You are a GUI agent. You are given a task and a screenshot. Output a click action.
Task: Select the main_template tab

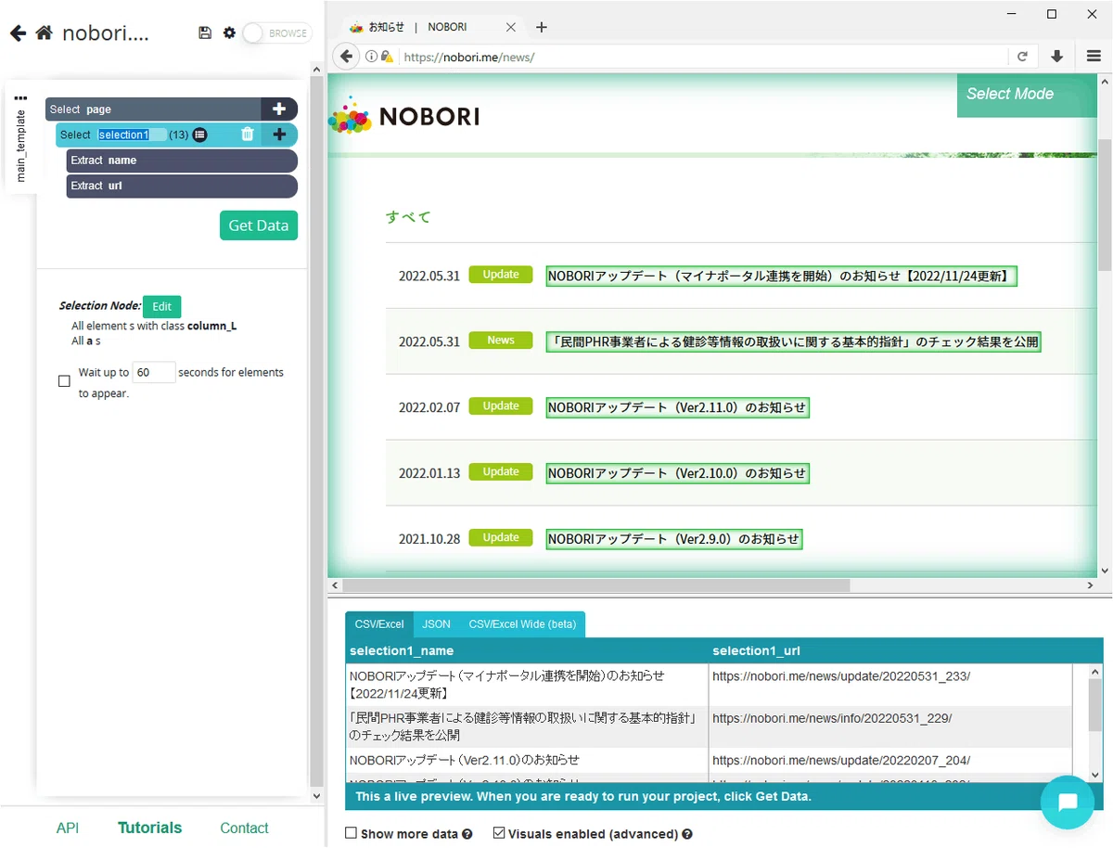pyautogui.click(x=20, y=146)
